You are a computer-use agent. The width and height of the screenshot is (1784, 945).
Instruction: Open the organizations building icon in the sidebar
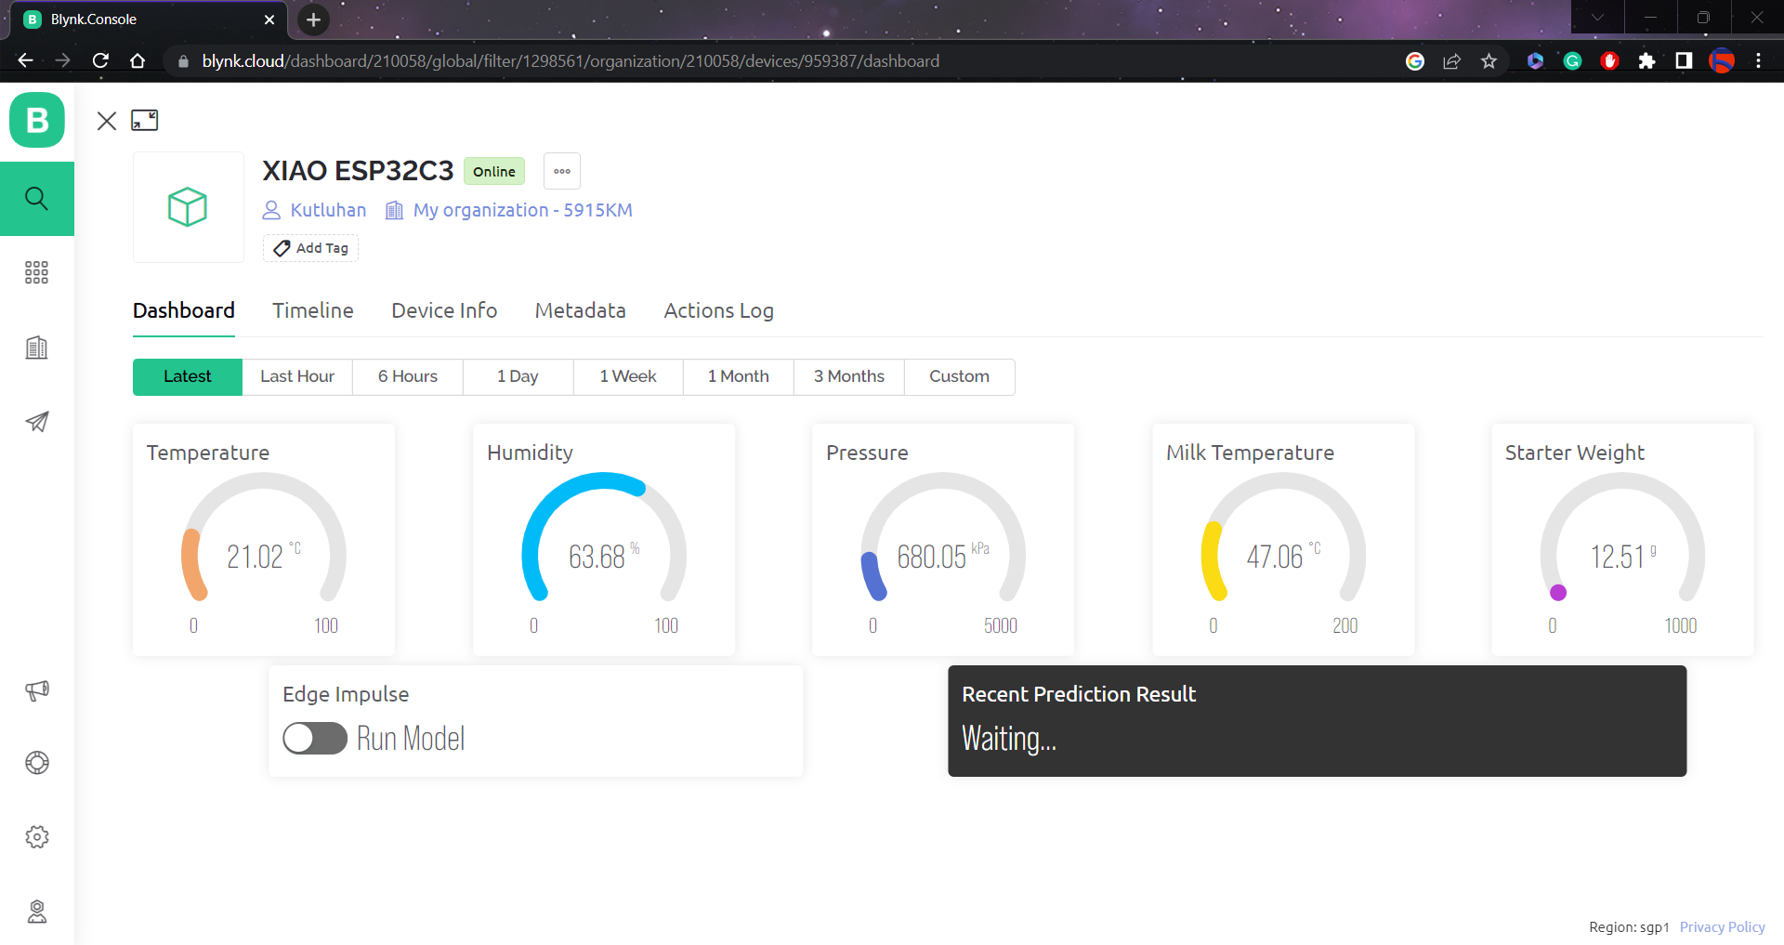click(37, 348)
